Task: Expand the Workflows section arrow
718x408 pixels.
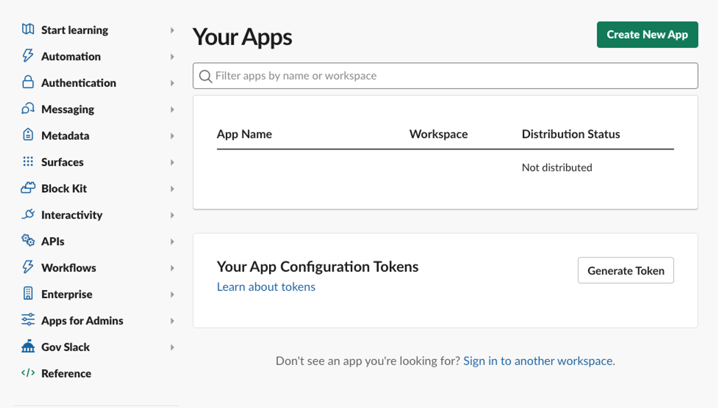Action: point(172,268)
